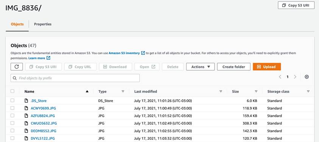The height and width of the screenshot is (142, 319).
Task: Go to previous page arrow in pagination
Action: 280,77
